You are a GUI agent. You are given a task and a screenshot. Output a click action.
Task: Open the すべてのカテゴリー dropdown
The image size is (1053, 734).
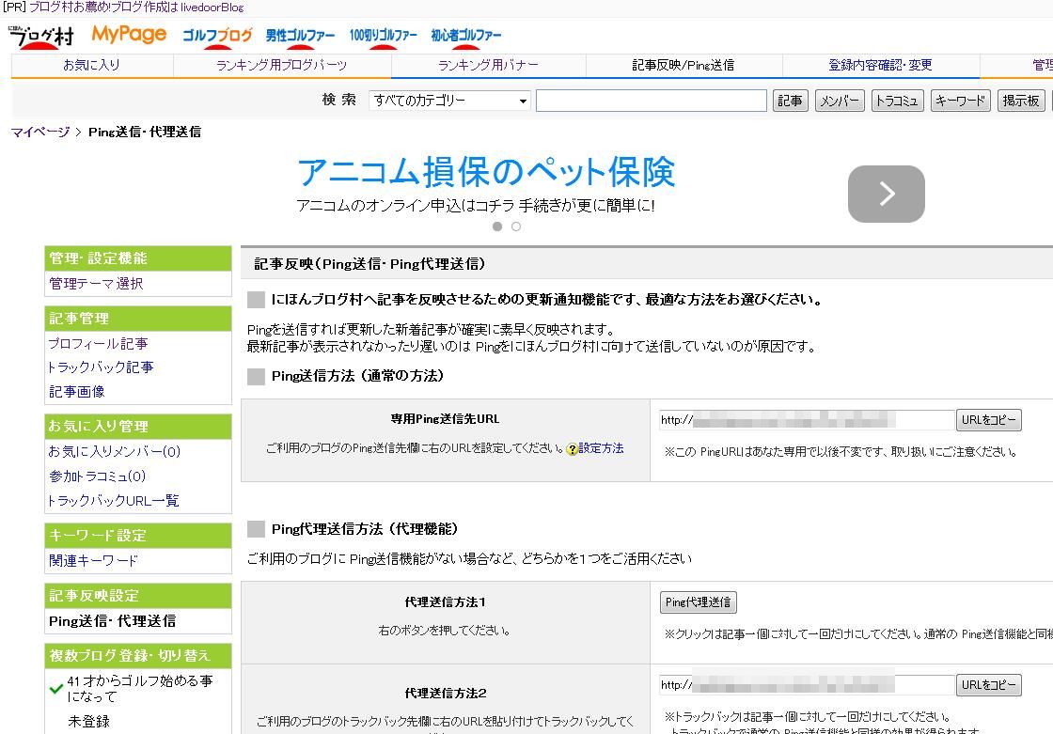coord(449,101)
